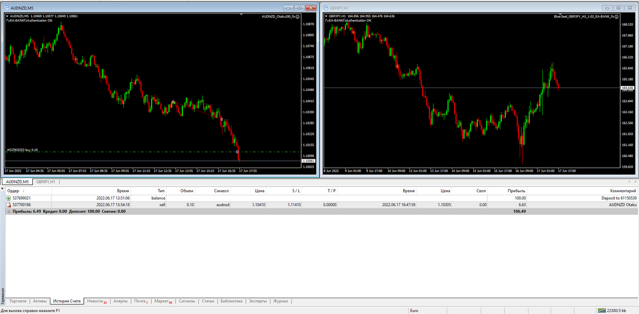The image size is (639, 314).
Task: Click the sell entry arrow marker on AUDNZD chart
Action: point(173,102)
